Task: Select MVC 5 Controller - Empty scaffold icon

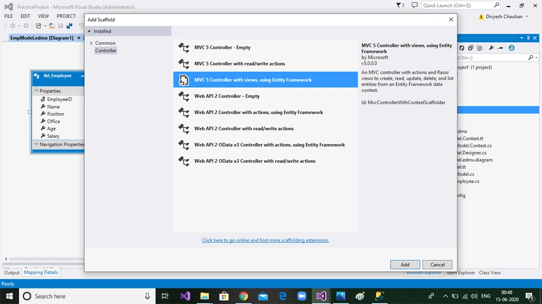Action: (184, 48)
